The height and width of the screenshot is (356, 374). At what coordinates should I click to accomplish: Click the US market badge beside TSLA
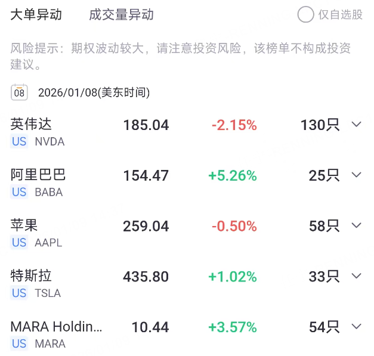click(19, 293)
